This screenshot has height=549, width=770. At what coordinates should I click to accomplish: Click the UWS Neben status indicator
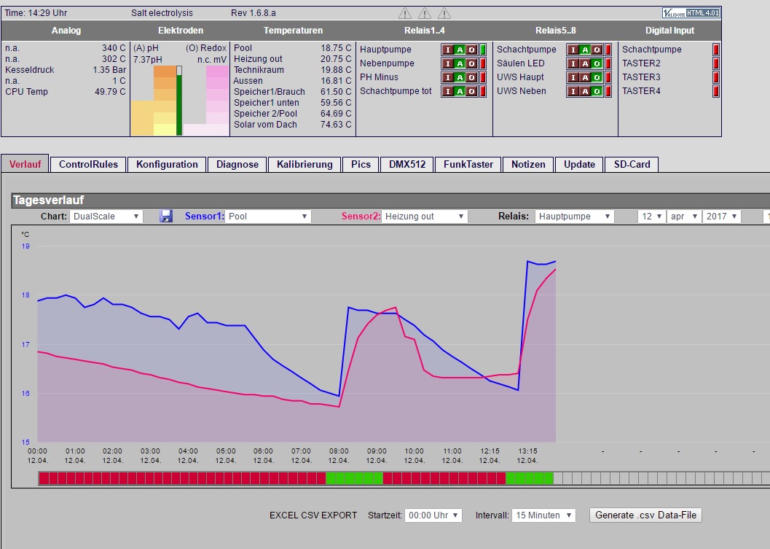[x=608, y=91]
